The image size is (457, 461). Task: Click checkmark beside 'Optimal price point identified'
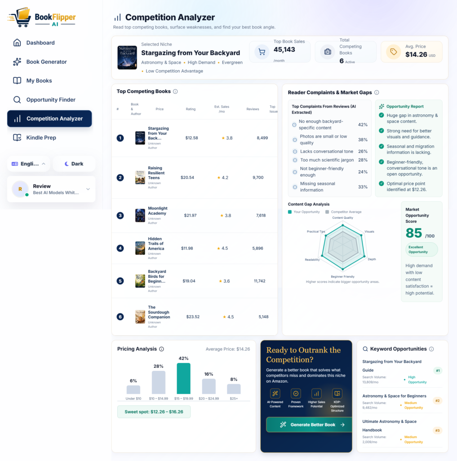[381, 184]
